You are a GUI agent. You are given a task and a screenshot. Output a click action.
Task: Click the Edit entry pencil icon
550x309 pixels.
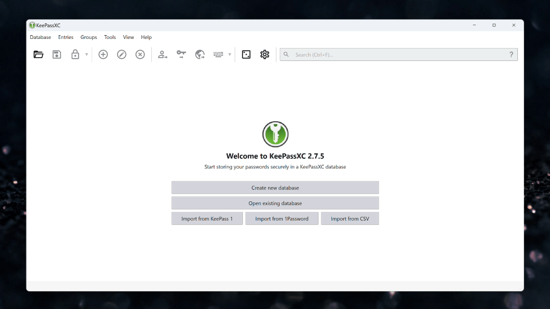tap(121, 54)
